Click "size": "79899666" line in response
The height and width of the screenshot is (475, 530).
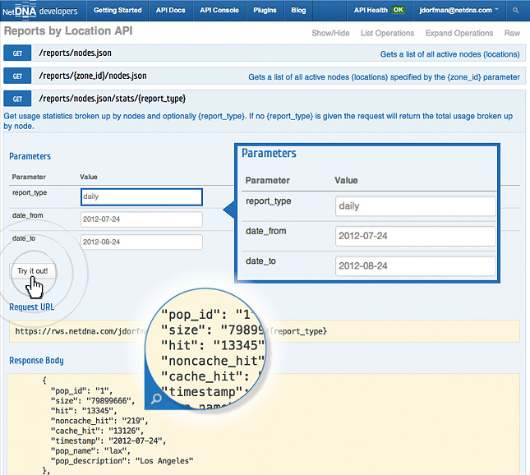click(93, 400)
